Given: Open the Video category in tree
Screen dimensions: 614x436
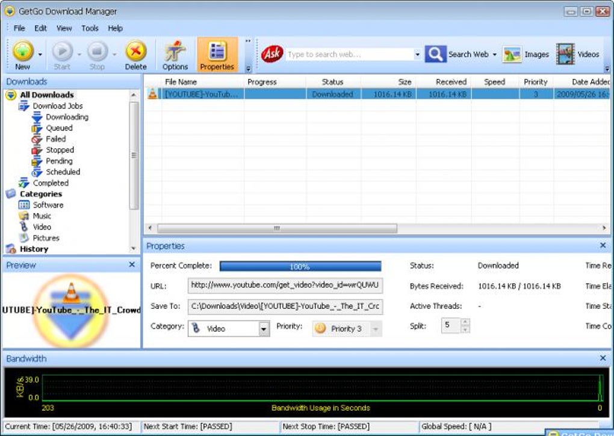Looking at the screenshot, I should click(42, 227).
